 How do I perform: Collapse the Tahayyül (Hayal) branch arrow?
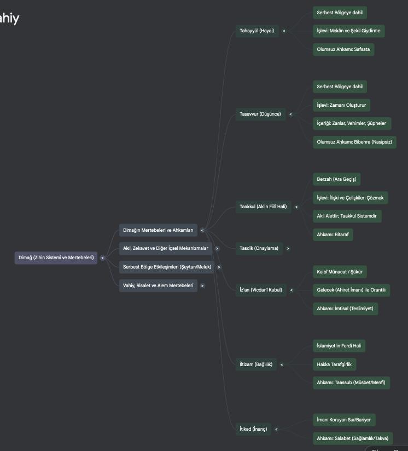284,31
